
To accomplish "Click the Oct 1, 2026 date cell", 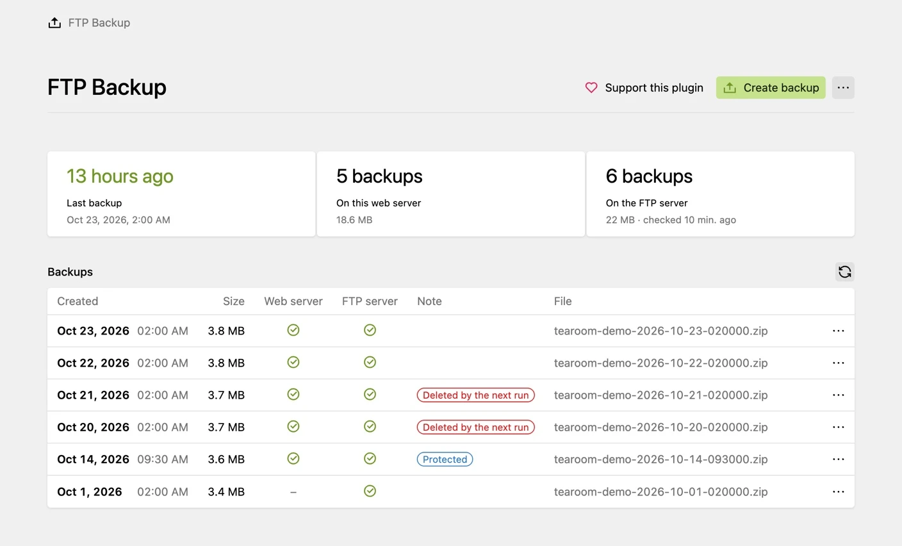I will click(x=90, y=492).
